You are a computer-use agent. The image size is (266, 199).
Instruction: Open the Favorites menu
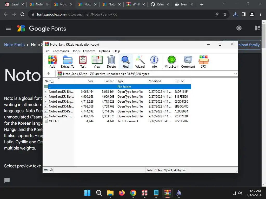tap(89, 51)
